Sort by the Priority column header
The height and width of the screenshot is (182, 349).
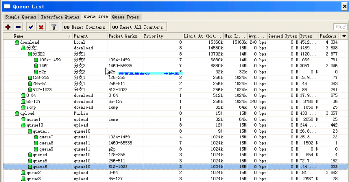pyautogui.click(x=163, y=36)
